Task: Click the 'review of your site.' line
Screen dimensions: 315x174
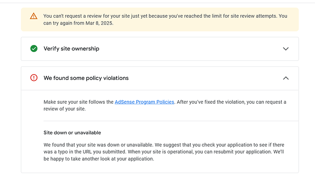Action: [64, 109]
